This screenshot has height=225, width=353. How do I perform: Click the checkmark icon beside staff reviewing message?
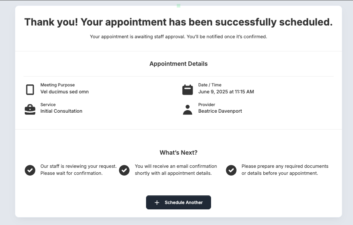click(x=30, y=170)
